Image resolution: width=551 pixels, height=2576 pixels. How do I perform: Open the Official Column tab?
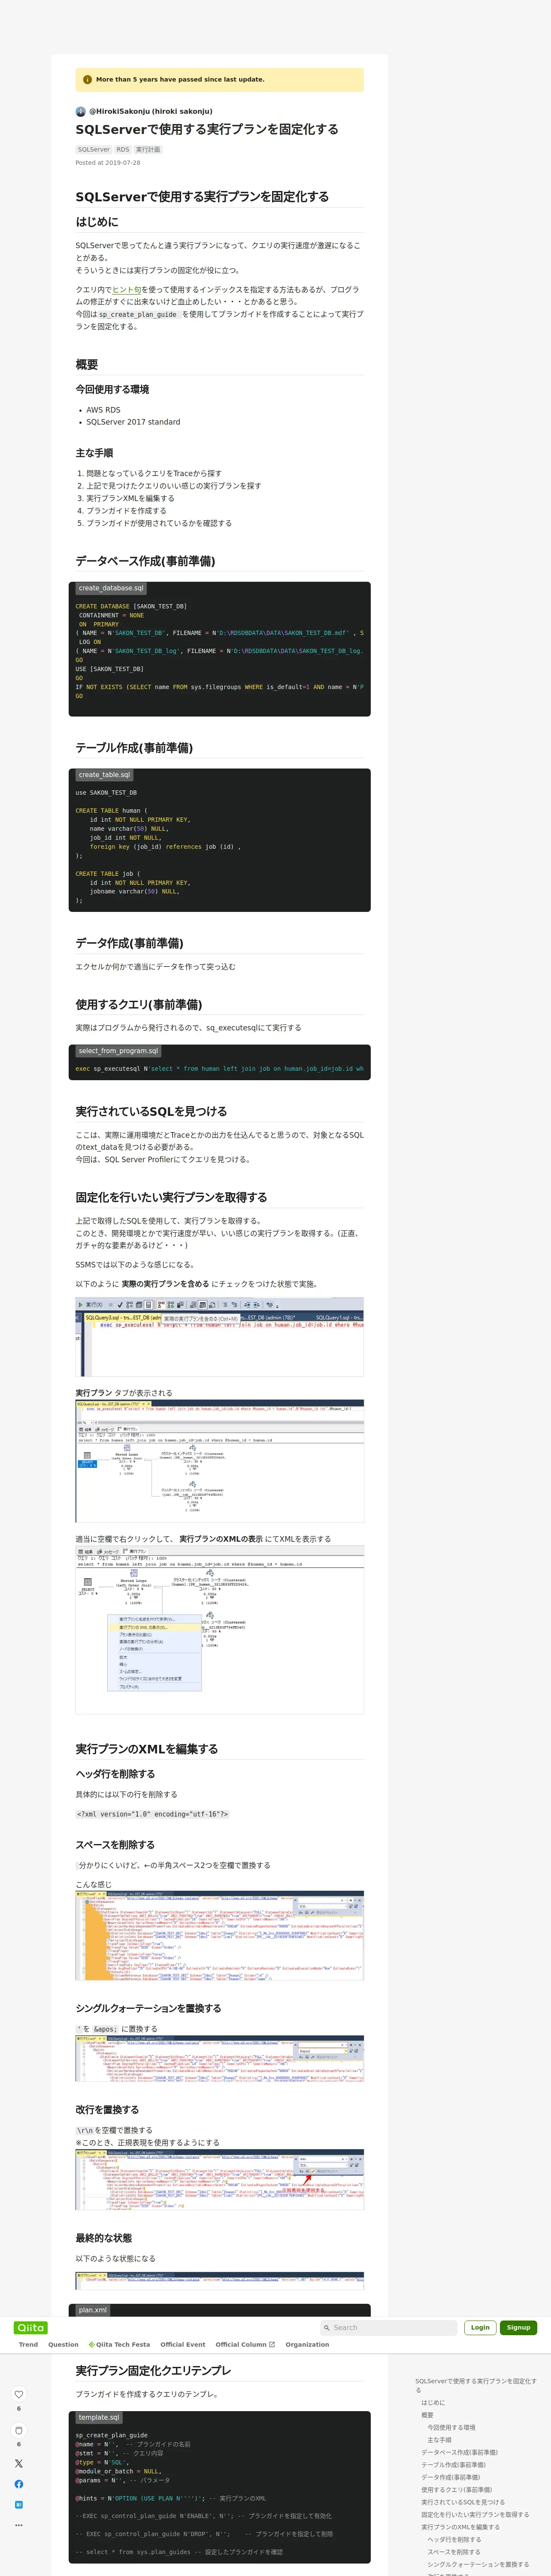coord(245,2344)
